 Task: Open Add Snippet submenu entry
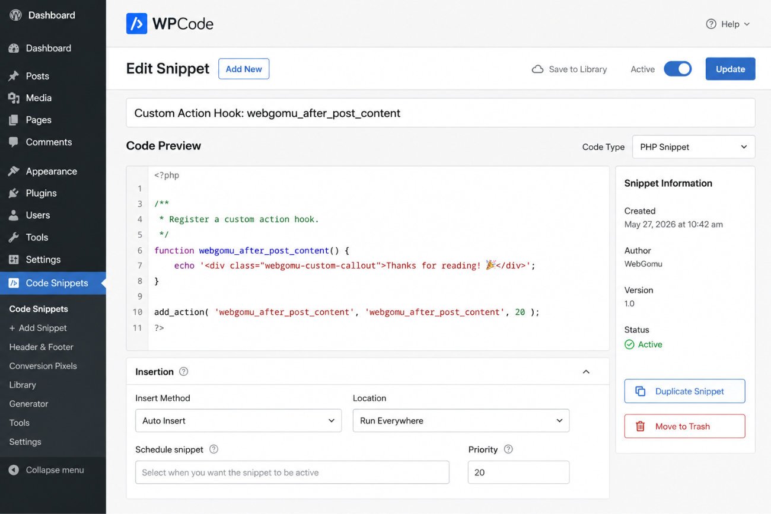(38, 328)
